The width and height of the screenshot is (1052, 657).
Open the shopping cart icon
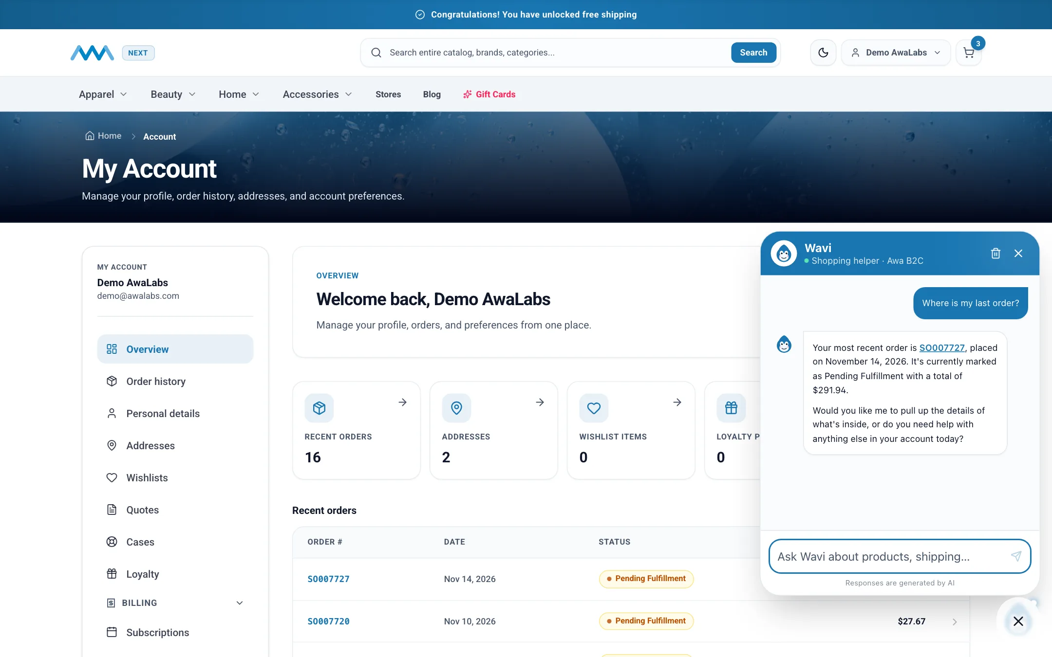click(x=969, y=53)
